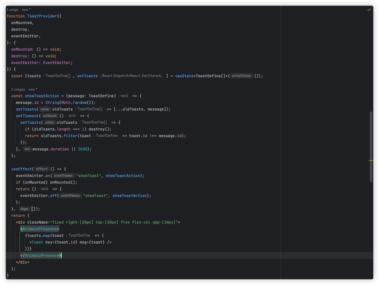
Task: Click the vertical scrollbar thumb
Action: click(x=371, y=146)
